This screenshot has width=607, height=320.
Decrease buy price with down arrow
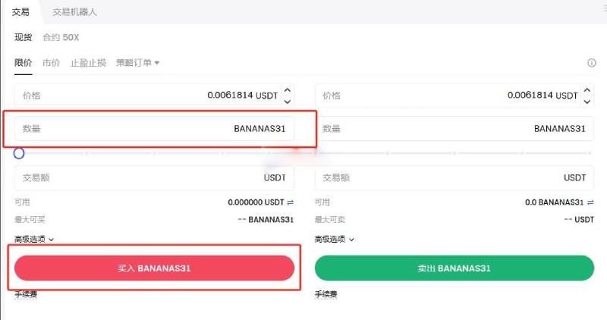[x=288, y=102]
